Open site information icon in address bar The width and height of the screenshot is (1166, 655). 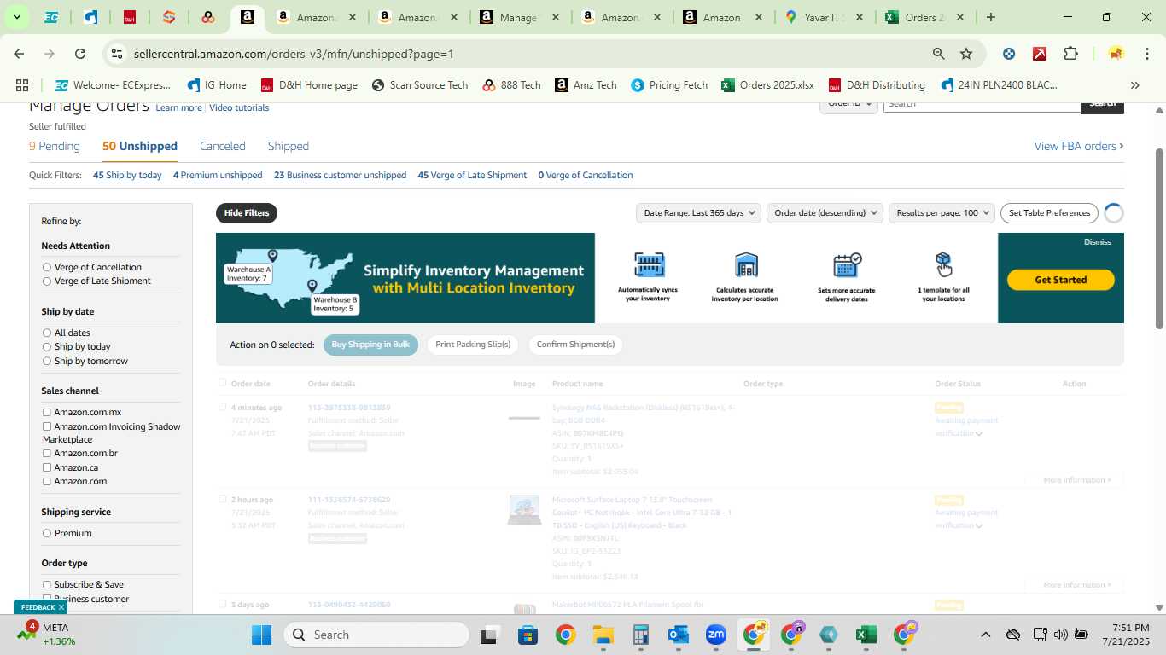(x=117, y=54)
